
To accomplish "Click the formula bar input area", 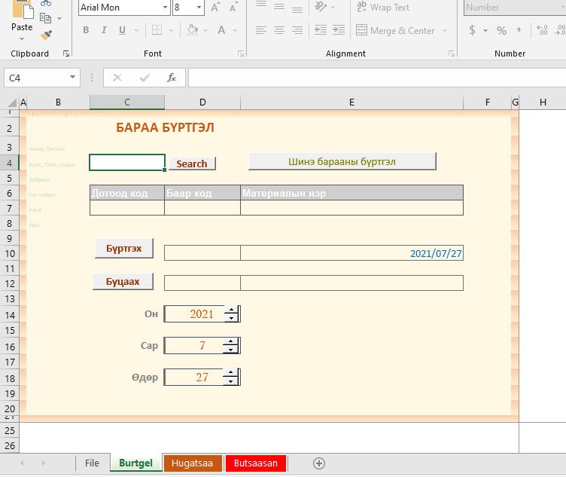I will pyautogui.click(x=377, y=78).
